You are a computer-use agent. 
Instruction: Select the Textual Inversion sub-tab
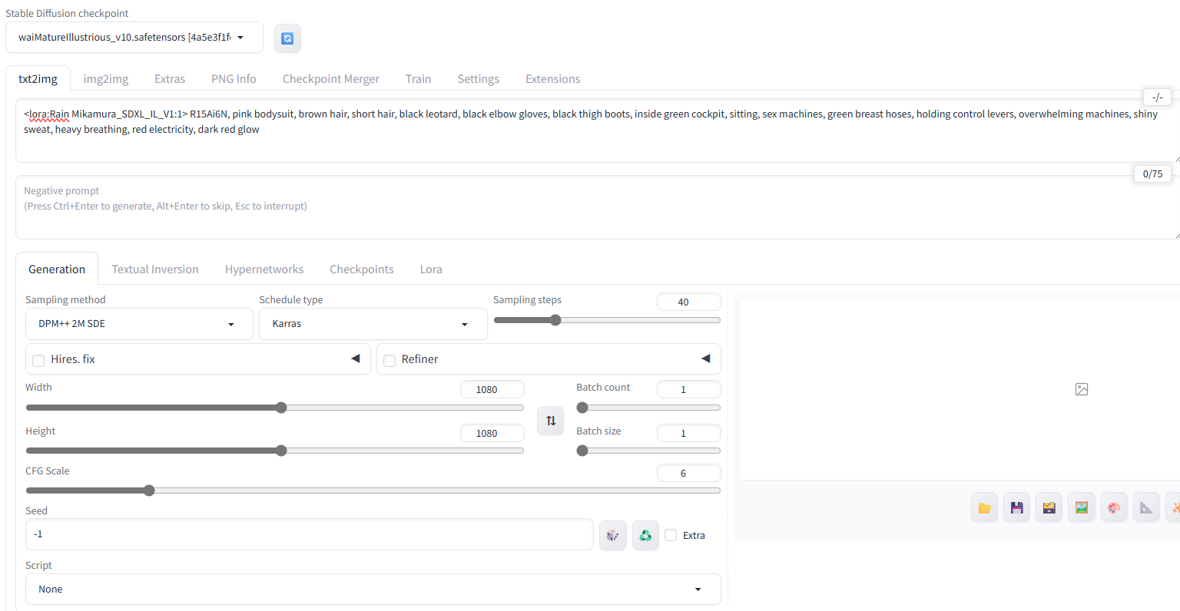[155, 269]
